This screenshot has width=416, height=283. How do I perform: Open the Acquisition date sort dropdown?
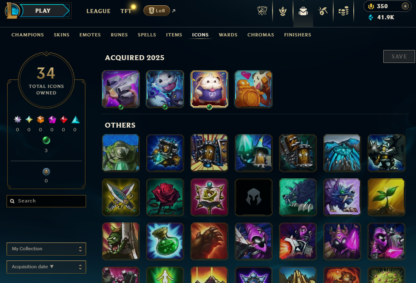pyautogui.click(x=46, y=267)
